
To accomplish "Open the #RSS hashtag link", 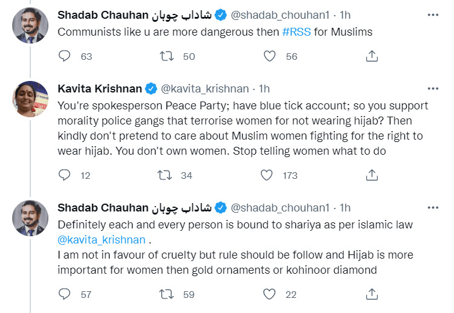I will click(x=297, y=31).
